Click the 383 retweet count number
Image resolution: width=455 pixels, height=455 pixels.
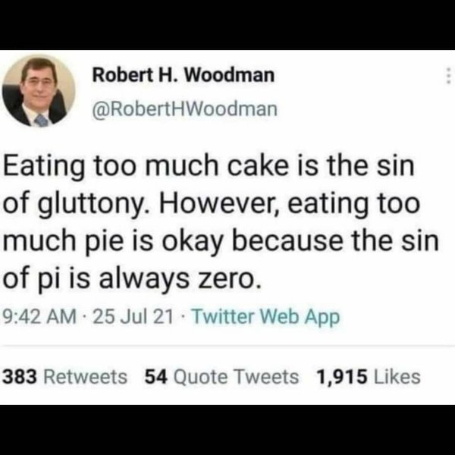(x=21, y=376)
